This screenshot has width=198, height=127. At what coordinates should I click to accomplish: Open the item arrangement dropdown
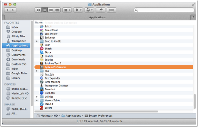(x=67, y=10)
